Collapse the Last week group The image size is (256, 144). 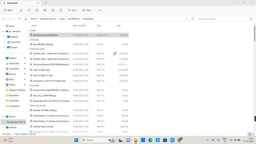29,85
